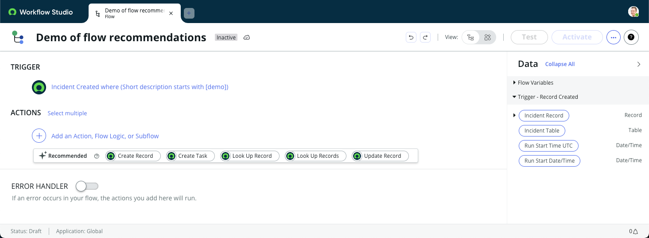Click the flow icon beside the title

point(17,37)
